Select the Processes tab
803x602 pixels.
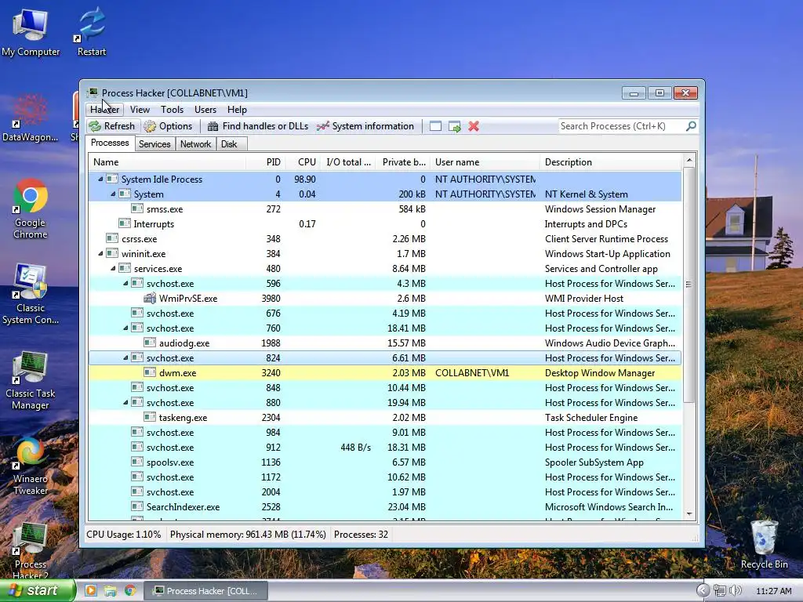[x=110, y=143]
